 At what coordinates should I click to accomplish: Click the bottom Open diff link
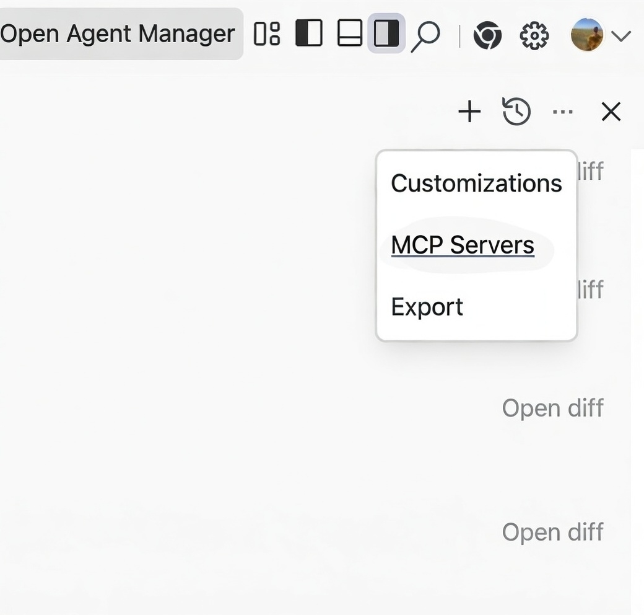[552, 532]
